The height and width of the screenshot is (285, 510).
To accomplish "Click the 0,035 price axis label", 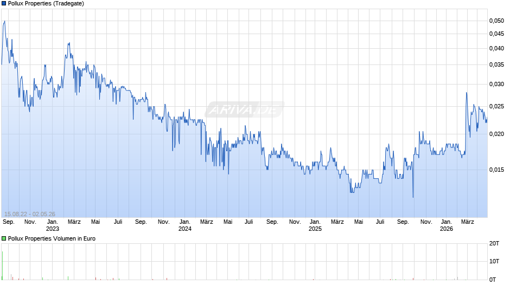I will pos(496,64).
